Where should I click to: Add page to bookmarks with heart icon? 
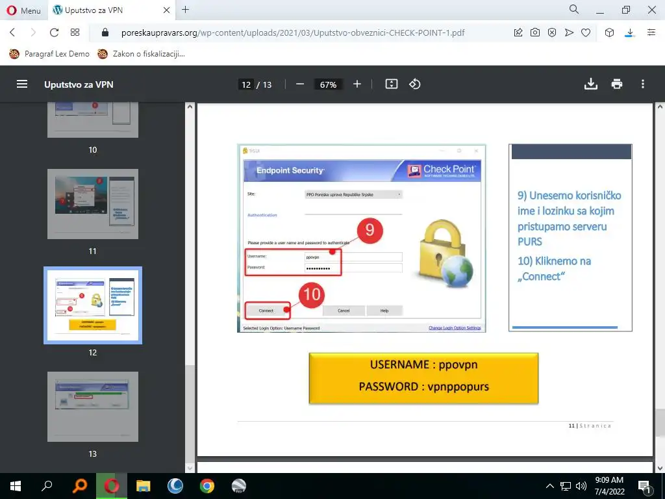pyautogui.click(x=586, y=32)
